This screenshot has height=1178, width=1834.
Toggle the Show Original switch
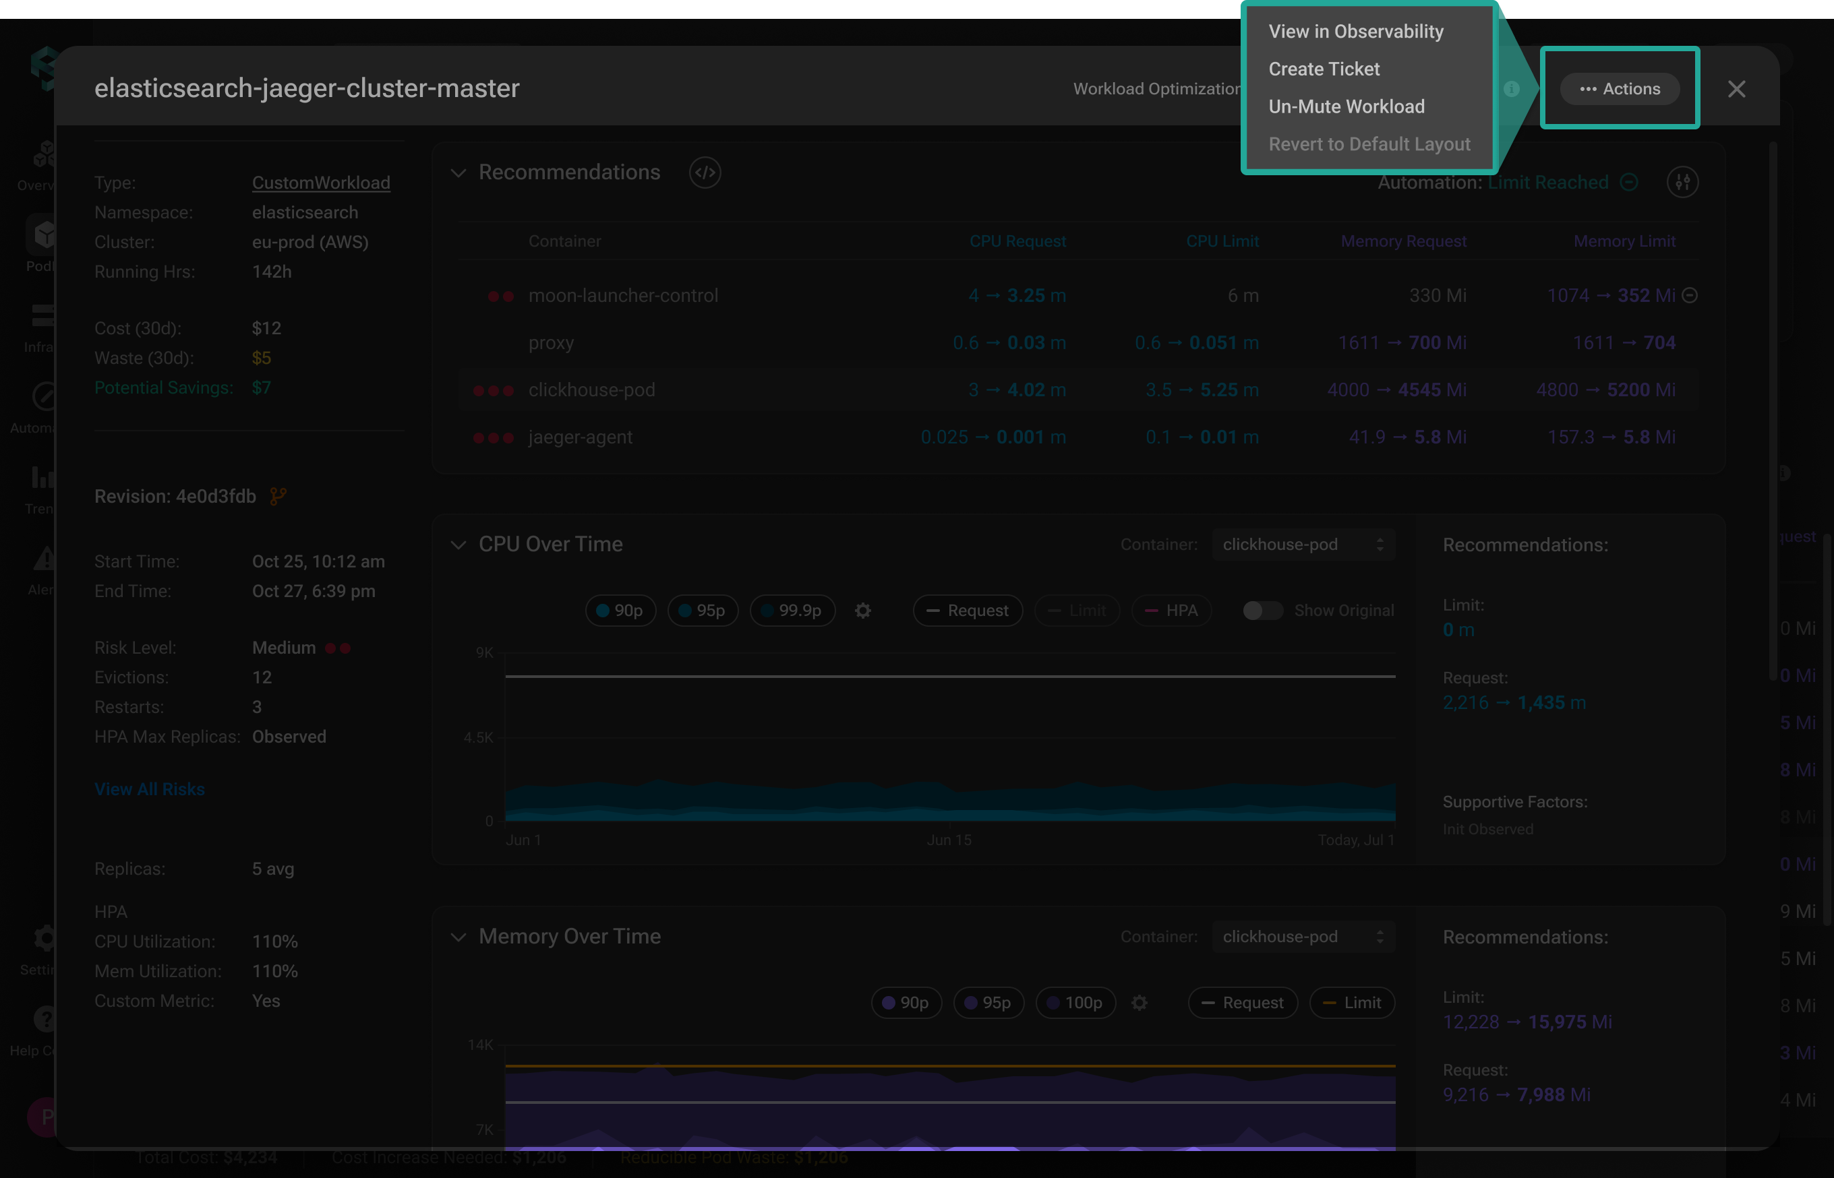(x=1262, y=611)
